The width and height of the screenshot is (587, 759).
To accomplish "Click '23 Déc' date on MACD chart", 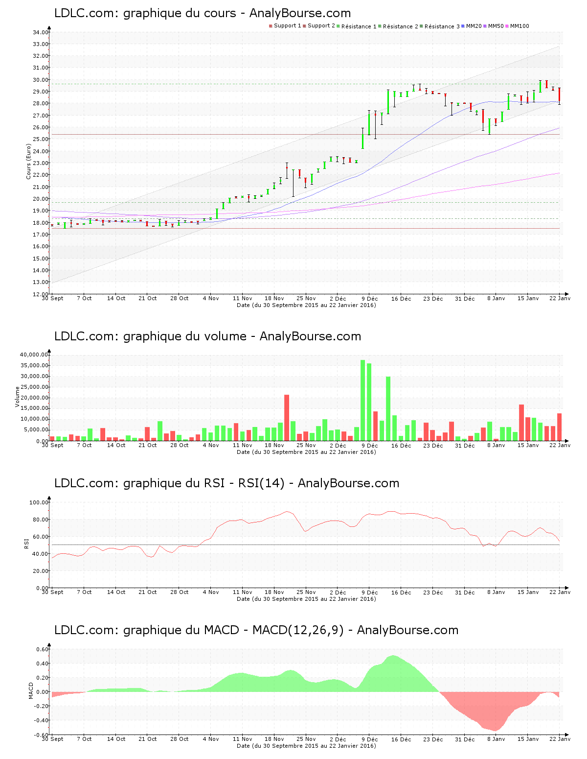I will (433, 739).
